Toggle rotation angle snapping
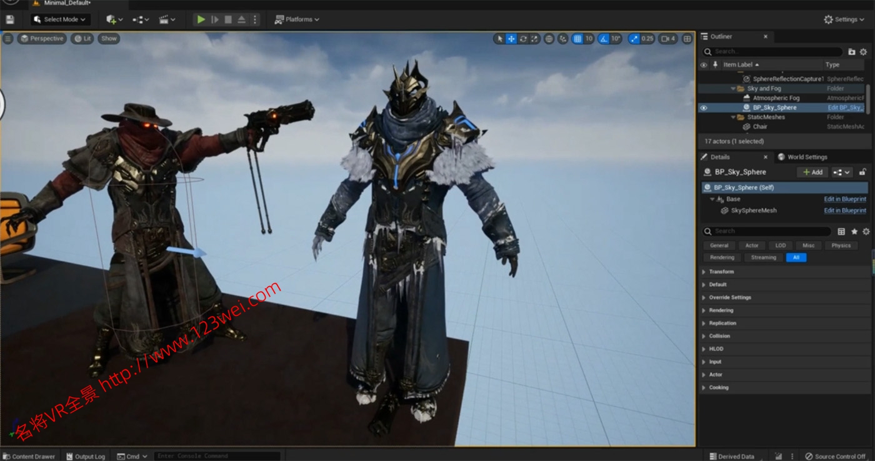Viewport: 875px width, 461px height. [604, 38]
